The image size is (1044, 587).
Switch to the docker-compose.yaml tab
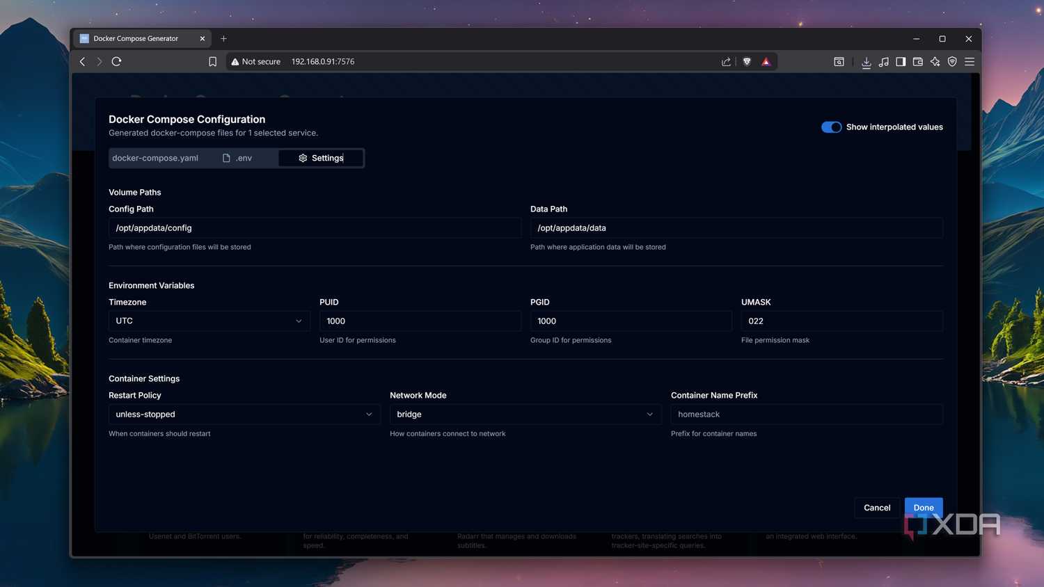coord(155,158)
